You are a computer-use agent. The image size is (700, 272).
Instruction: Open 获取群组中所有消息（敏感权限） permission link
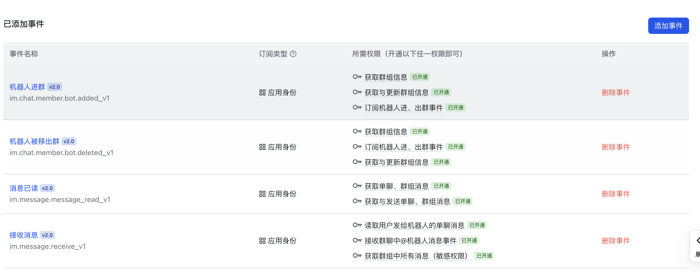(x=418, y=256)
